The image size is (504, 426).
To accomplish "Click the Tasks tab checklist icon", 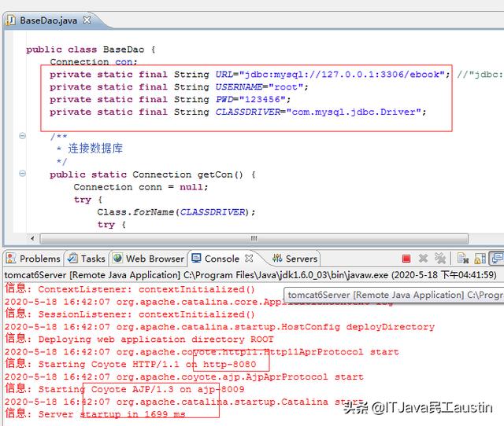I will tap(72, 259).
